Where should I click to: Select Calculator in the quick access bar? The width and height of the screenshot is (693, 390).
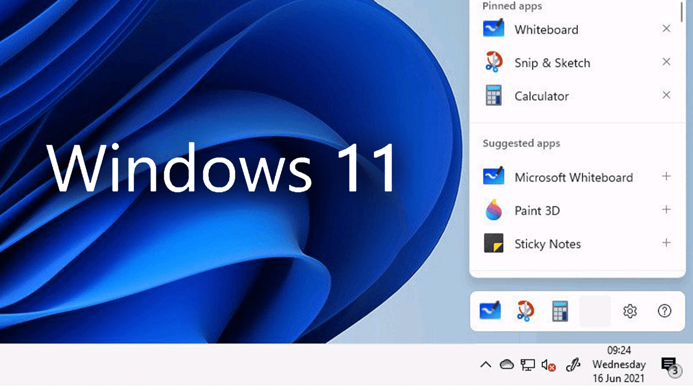pyautogui.click(x=559, y=311)
